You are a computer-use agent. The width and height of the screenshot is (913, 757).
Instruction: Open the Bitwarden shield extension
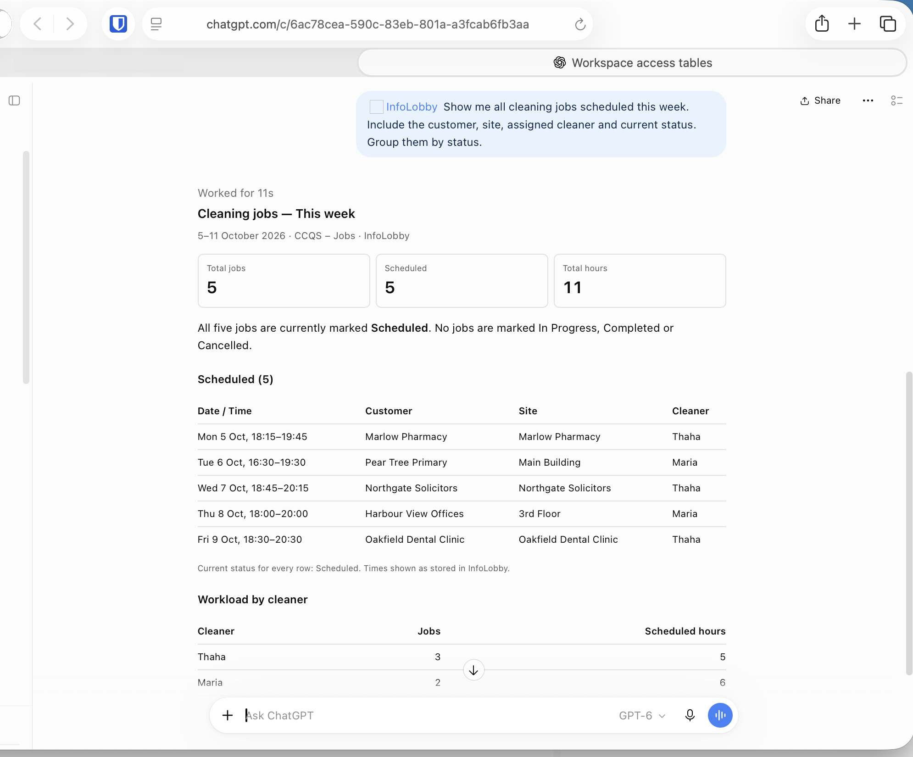(118, 24)
